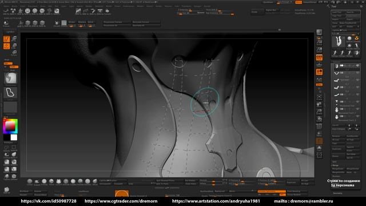Click the first icon in top toolbar row
366x206 pixels.
[6, 11]
